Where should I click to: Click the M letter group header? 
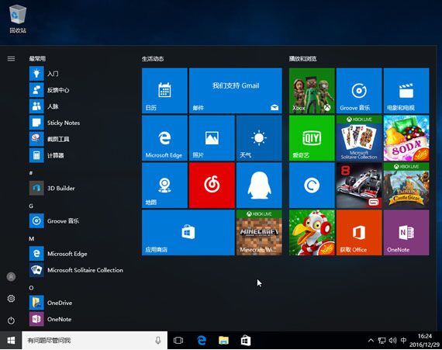[31, 239]
